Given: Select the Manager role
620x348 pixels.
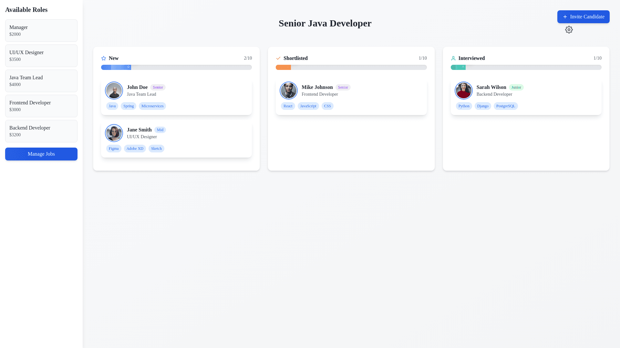Looking at the screenshot, I should point(41,31).
